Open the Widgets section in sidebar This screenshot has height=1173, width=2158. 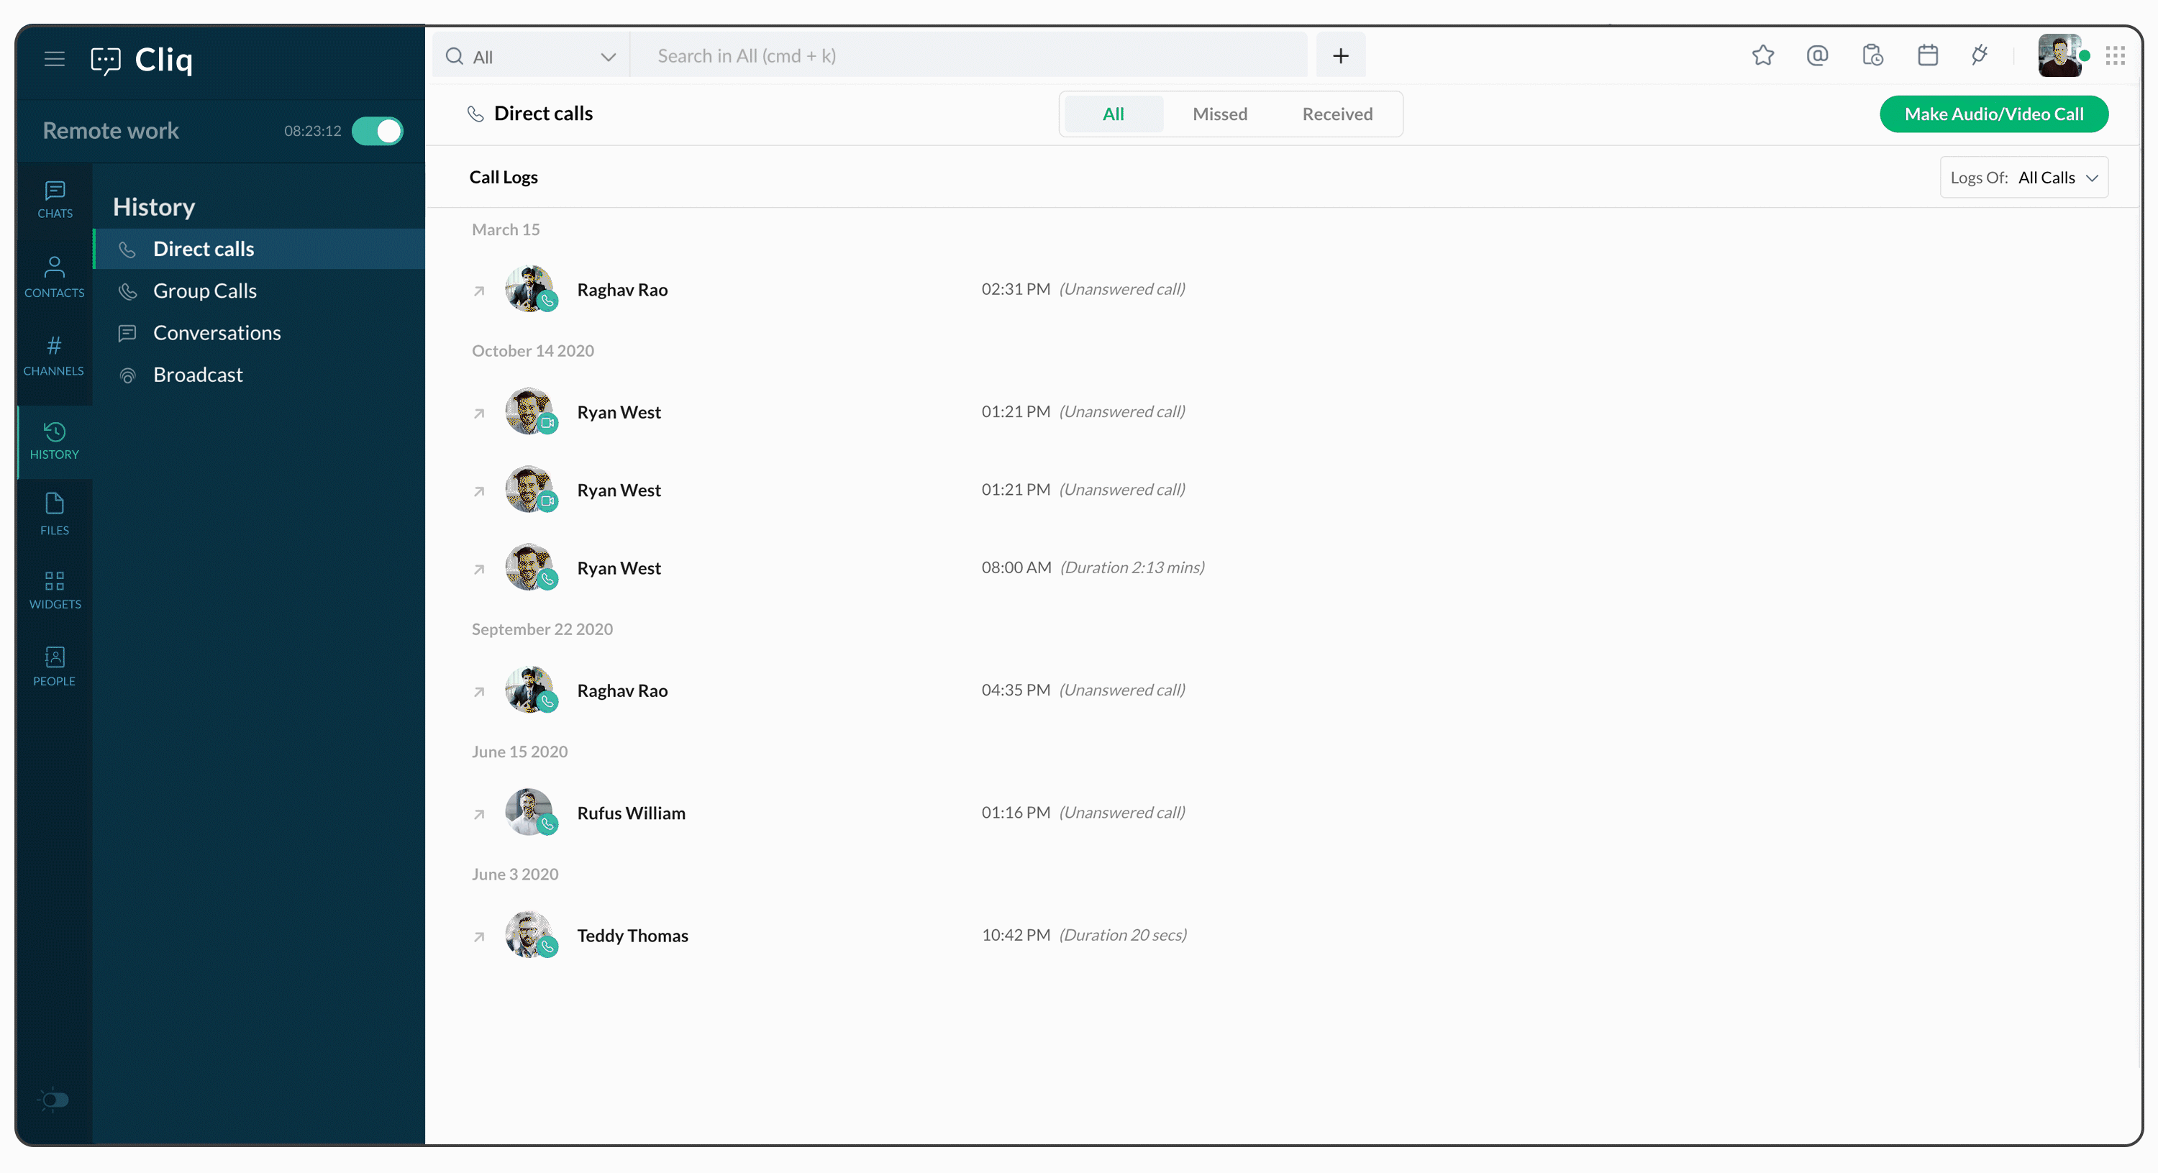(54, 588)
